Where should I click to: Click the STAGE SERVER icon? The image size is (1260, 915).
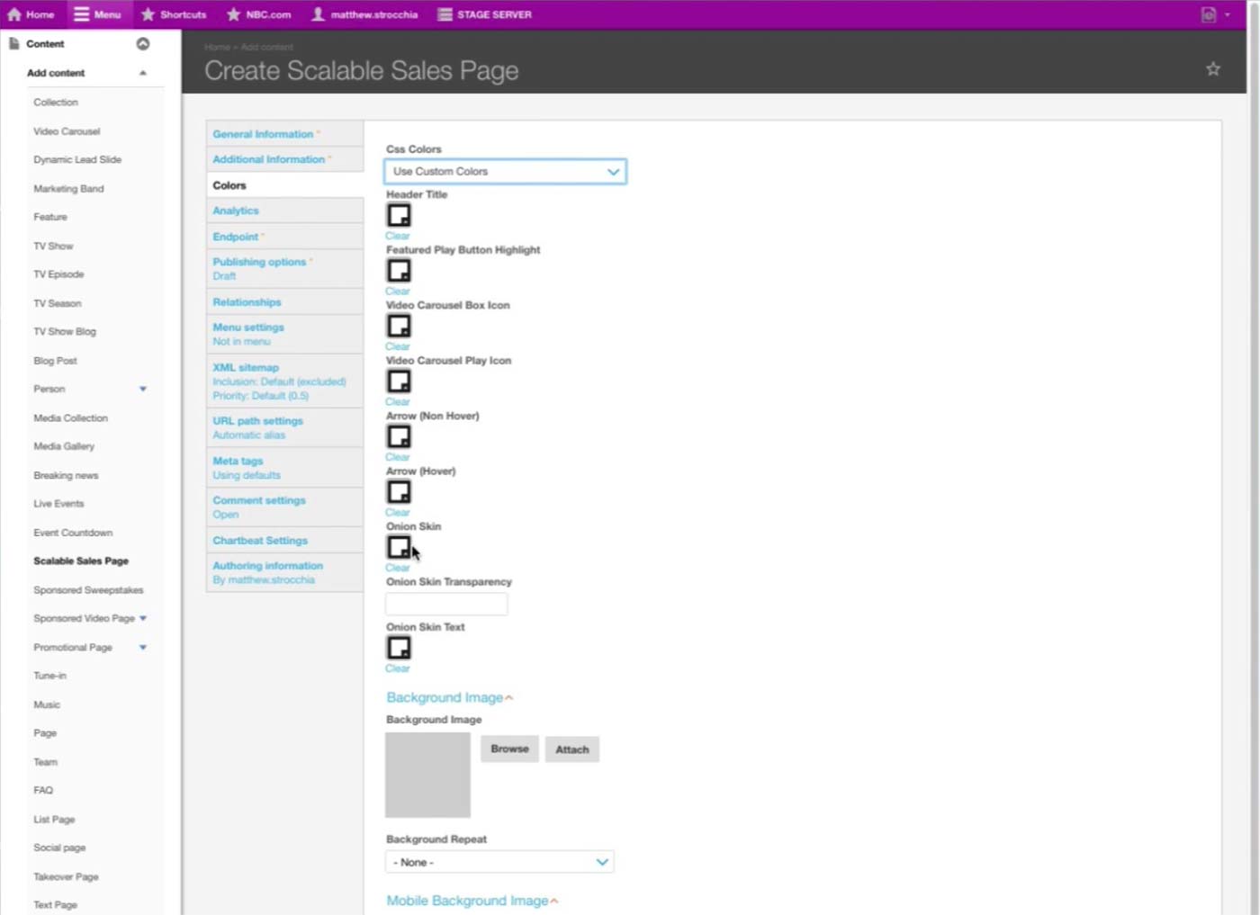point(445,14)
